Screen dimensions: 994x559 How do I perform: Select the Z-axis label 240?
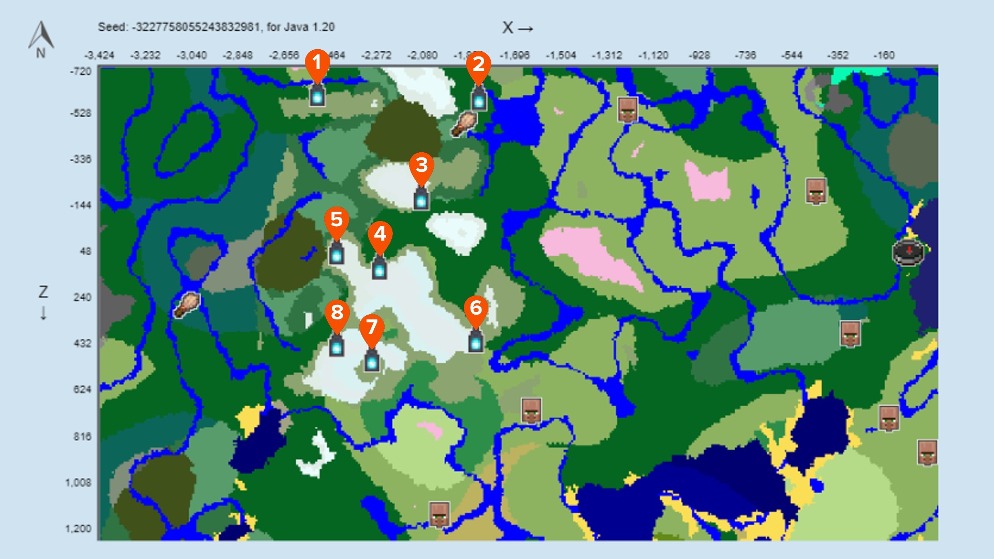point(82,298)
